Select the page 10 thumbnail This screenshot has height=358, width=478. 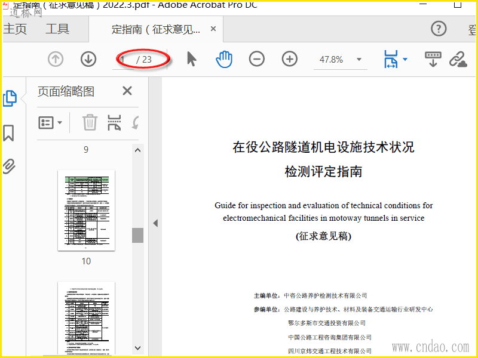pos(86,211)
